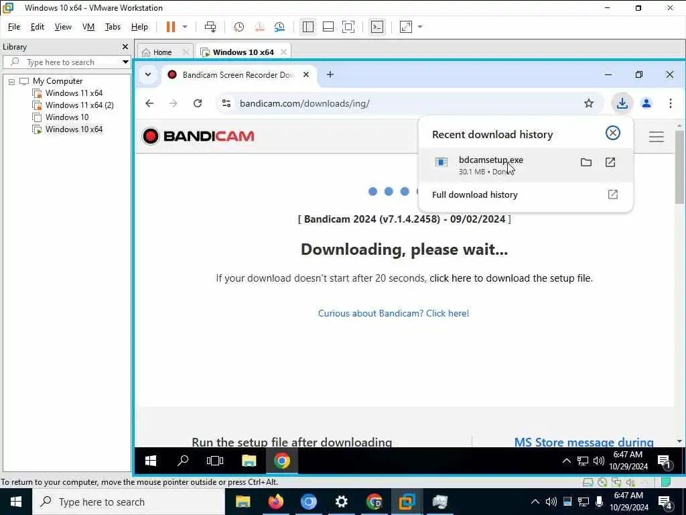Open the View menu in VMware

pos(63,27)
